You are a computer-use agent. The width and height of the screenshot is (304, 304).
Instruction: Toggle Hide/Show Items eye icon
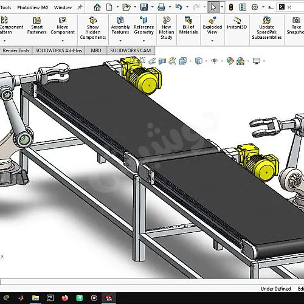pos(215,61)
